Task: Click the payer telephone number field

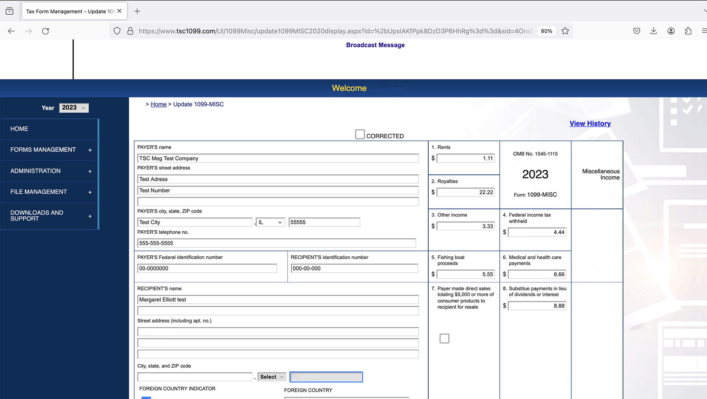Action: (x=277, y=243)
